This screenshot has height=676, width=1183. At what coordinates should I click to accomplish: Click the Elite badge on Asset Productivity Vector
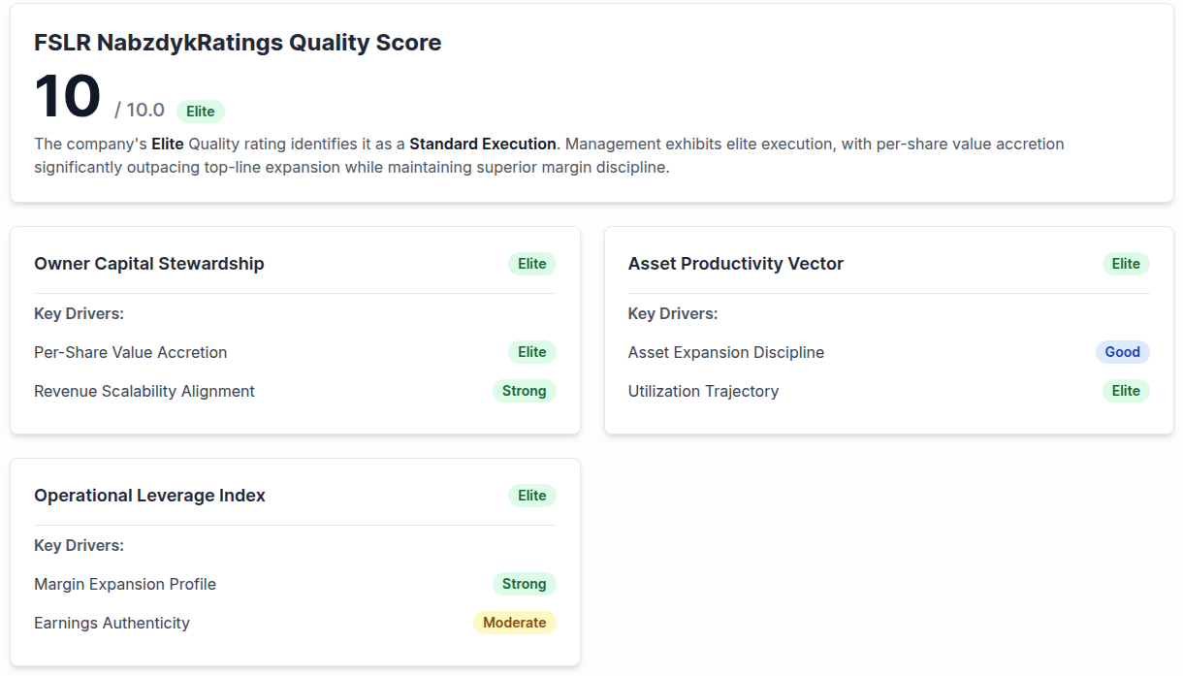pyautogui.click(x=1126, y=263)
